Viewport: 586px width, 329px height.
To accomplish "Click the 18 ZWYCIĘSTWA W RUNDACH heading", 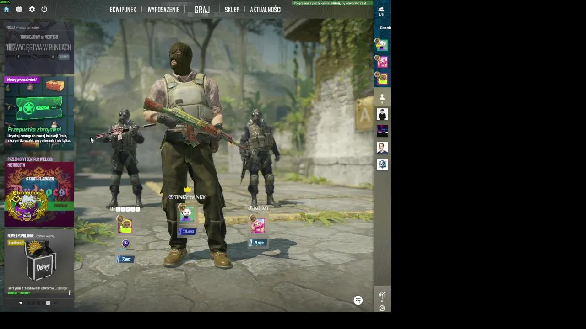I will [x=38, y=48].
